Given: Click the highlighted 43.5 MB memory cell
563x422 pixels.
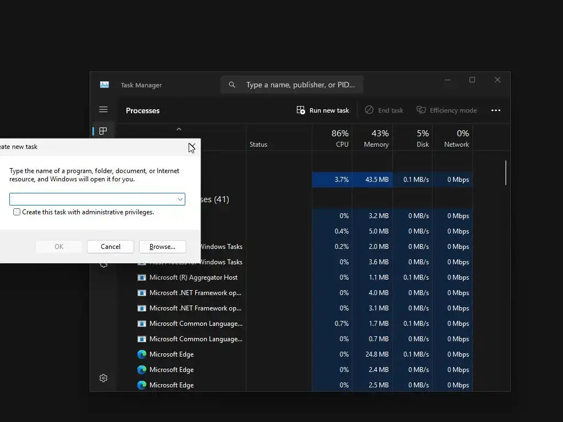Looking at the screenshot, I should [x=372, y=180].
